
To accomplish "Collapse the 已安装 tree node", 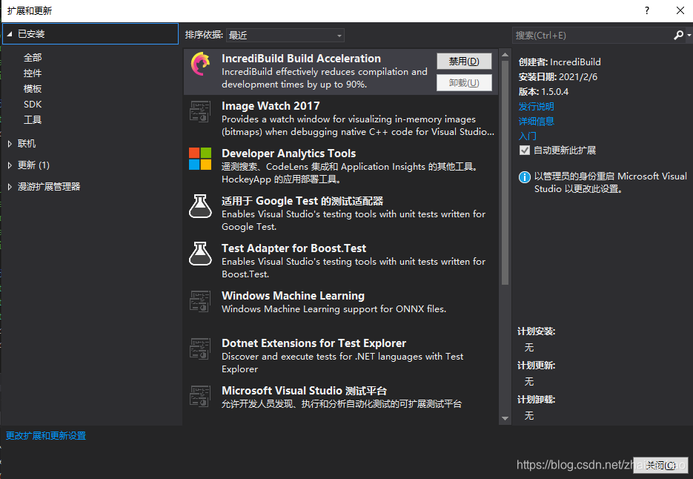I will 10,34.
